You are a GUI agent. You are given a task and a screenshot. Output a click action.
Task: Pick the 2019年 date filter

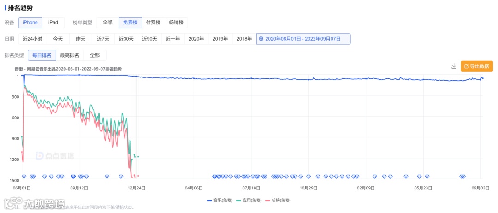point(220,39)
